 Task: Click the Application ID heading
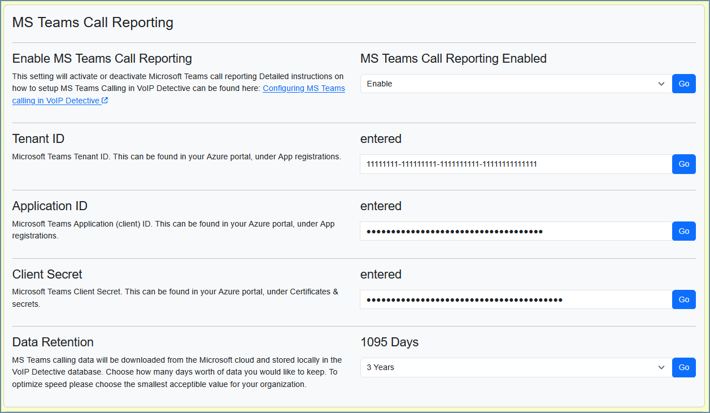pyautogui.click(x=50, y=206)
